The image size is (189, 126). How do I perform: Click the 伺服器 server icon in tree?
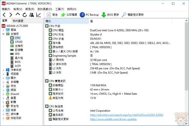tap(8, 74)
